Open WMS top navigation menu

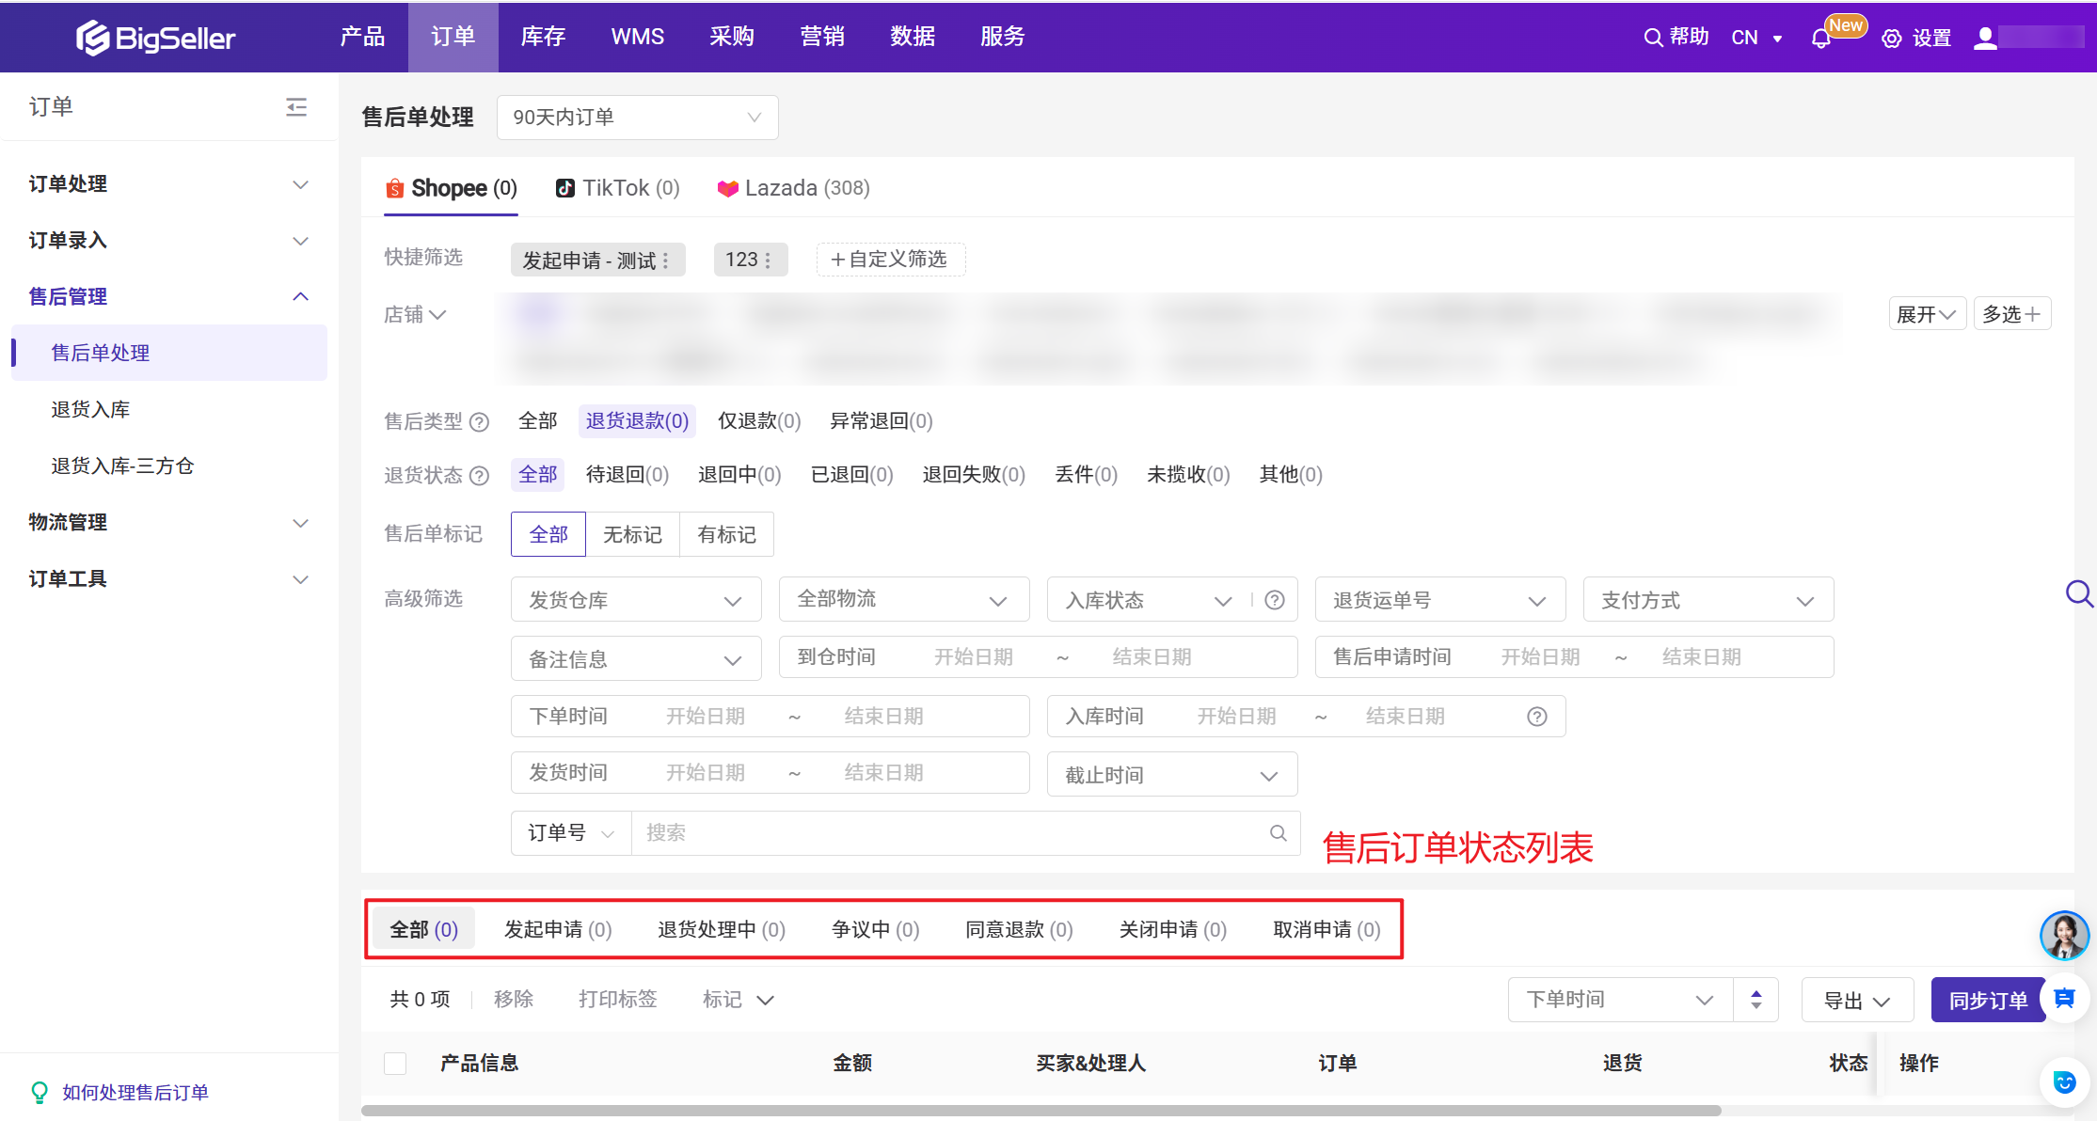(x=638, y=37)
